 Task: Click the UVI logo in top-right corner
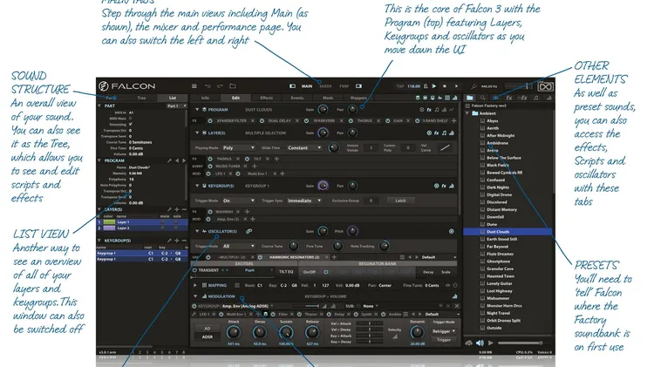click(545, 86)
